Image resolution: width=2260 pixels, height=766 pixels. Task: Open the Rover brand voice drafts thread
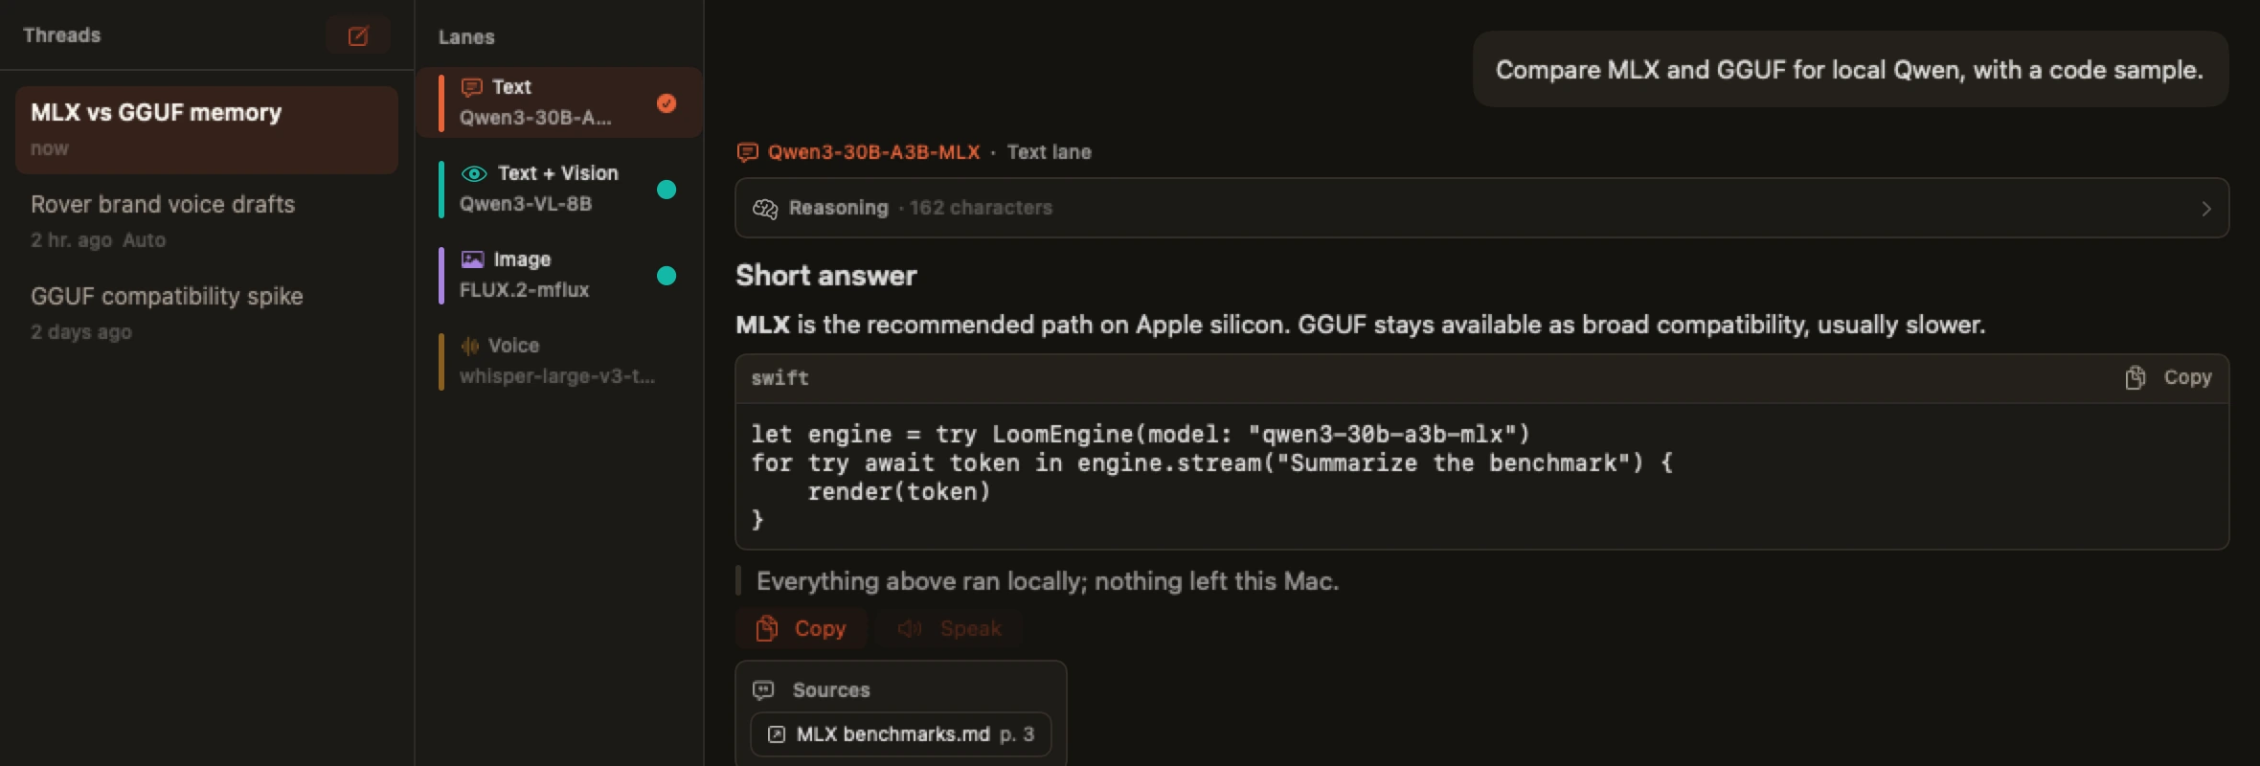[207, 221]
